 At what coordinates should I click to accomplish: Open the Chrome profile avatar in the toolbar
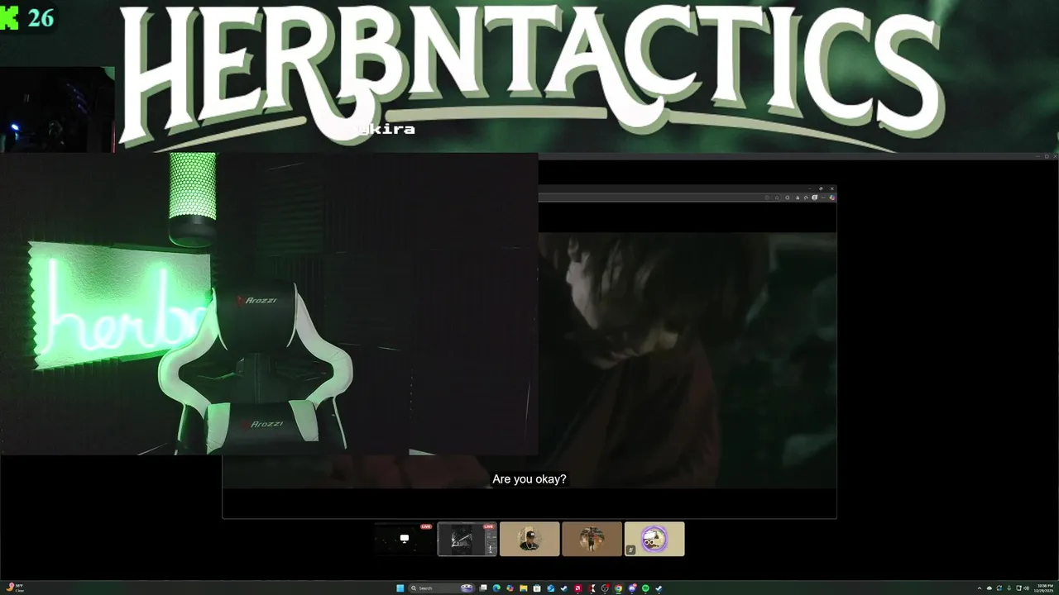(x=815, y=198)
